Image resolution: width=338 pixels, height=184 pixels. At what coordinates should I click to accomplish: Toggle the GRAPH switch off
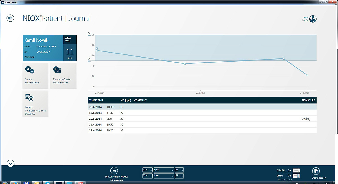[296, 171]
